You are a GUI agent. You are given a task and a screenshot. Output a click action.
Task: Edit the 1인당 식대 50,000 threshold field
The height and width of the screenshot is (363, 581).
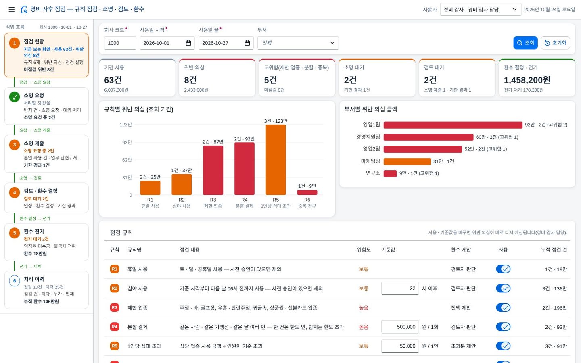click(400, 346)
